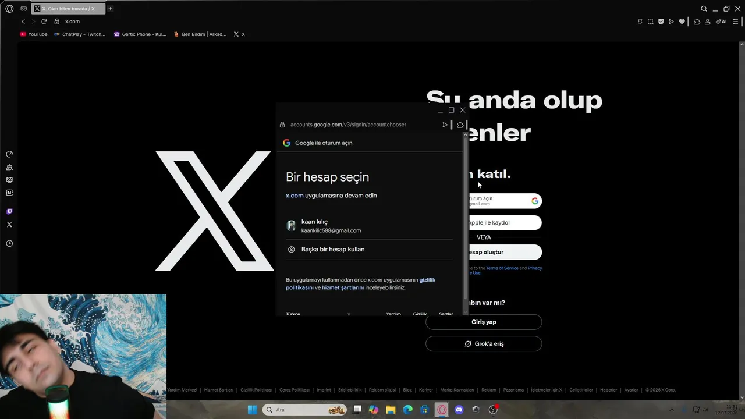Open the Easy Setup sliders icon
745x419 pixels.
tap(735, 22)
